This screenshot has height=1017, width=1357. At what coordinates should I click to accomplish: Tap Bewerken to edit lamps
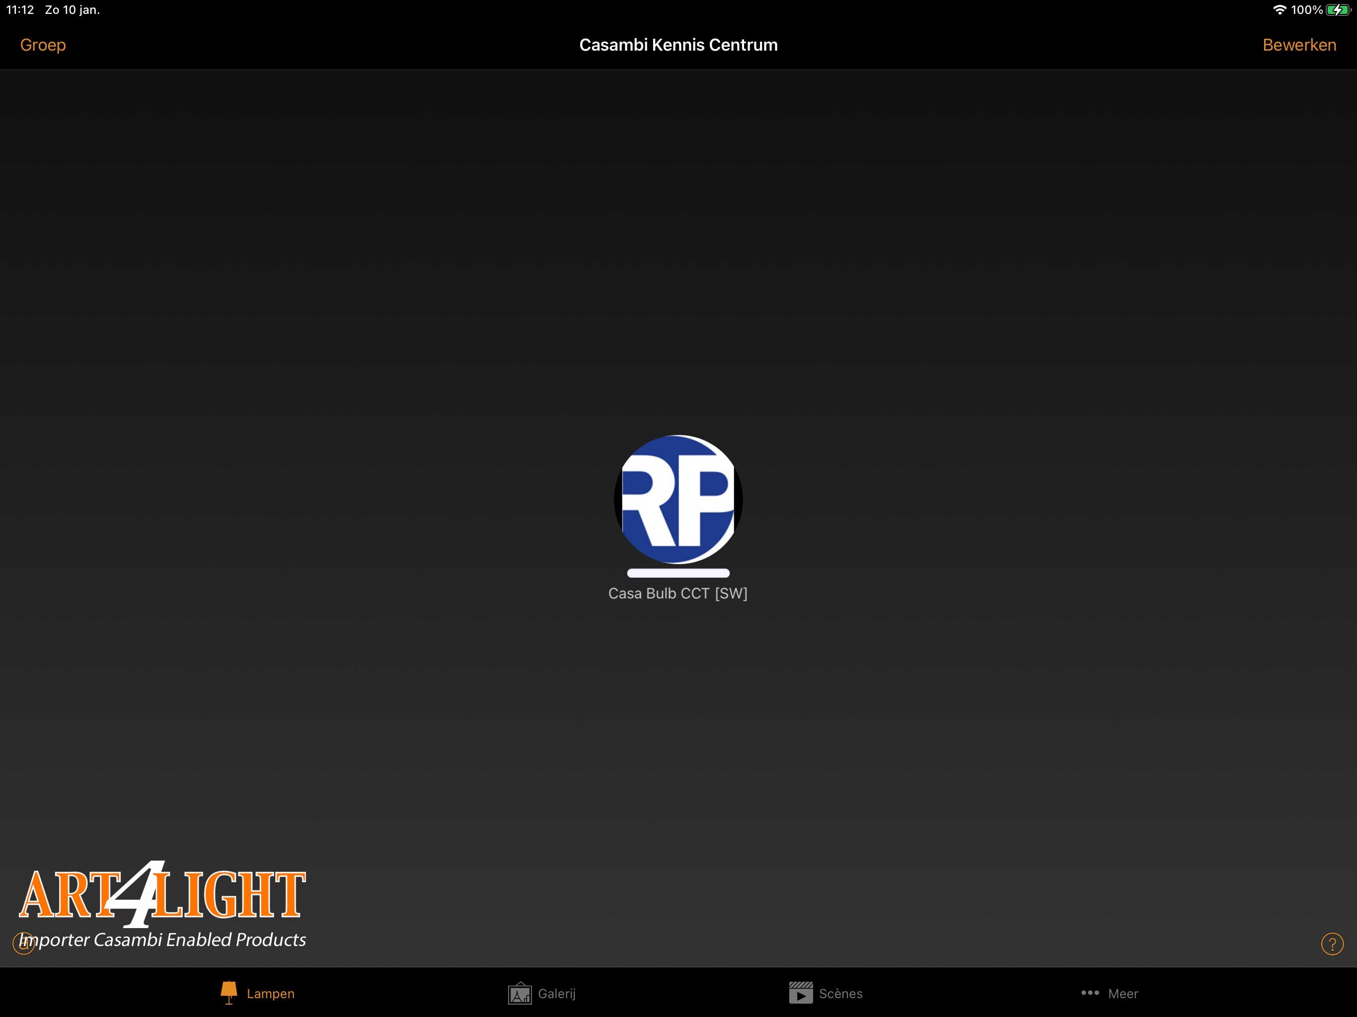tap(1299, 45)
